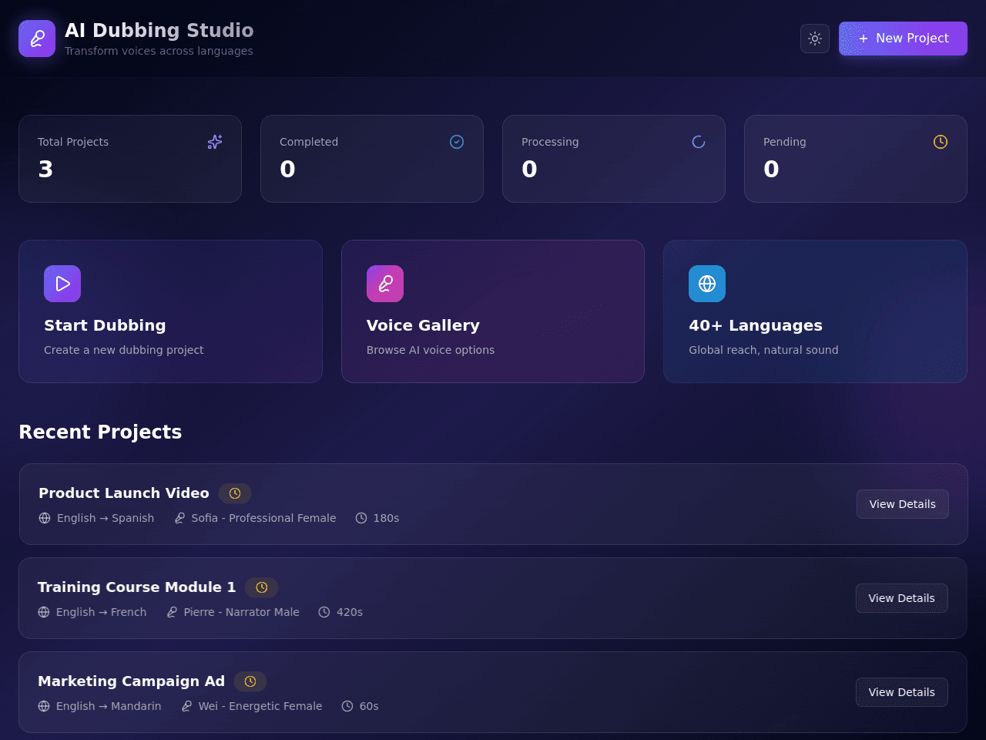Open the Voice Gallery microphone icon
986x740 pixels.
(385, 284)
